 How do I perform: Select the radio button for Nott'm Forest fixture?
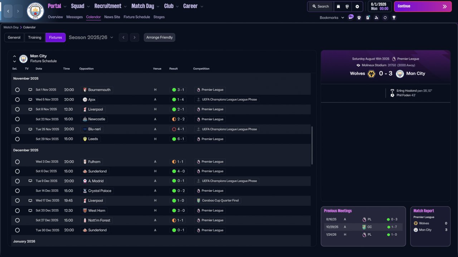[x=17, y=220]
